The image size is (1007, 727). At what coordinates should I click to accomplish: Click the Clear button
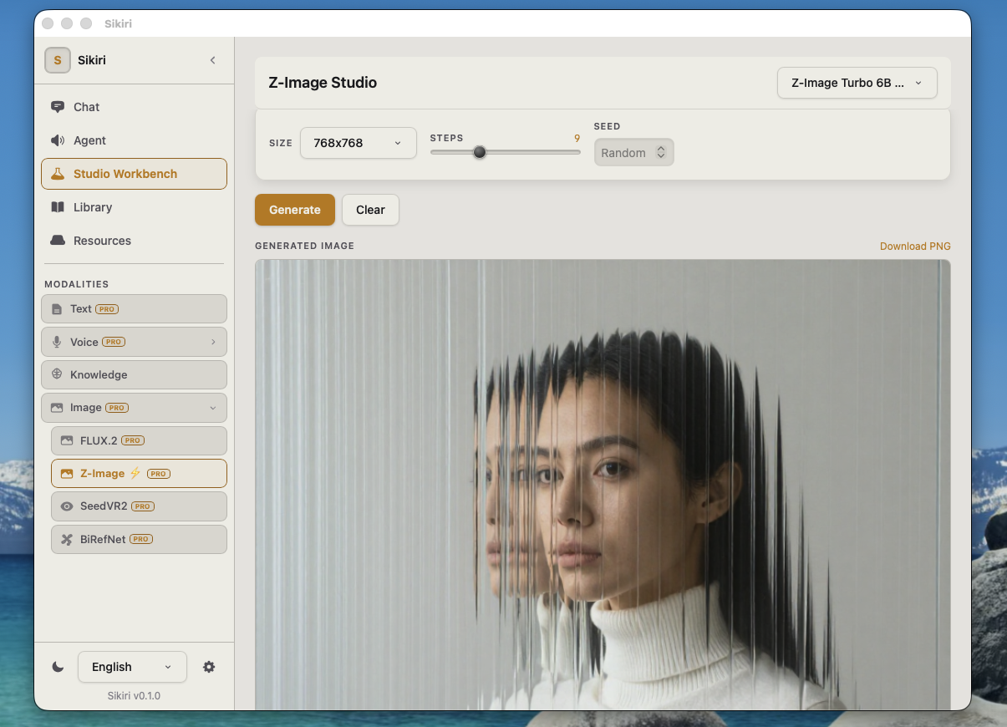(370, 210)
